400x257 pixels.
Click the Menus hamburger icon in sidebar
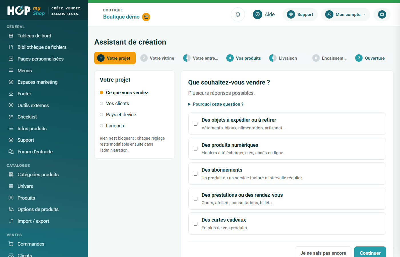pos(11,70)
